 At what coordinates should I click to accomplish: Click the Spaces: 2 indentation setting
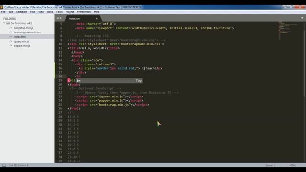[x=271, y=165]
